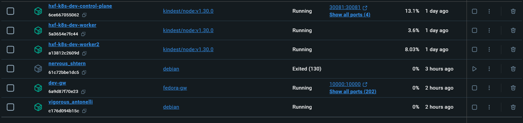The image size is (523, 123).
Task: Select the hxf-k8s-dev-control-plane checkbox
Action: click(x=10, y=11)
